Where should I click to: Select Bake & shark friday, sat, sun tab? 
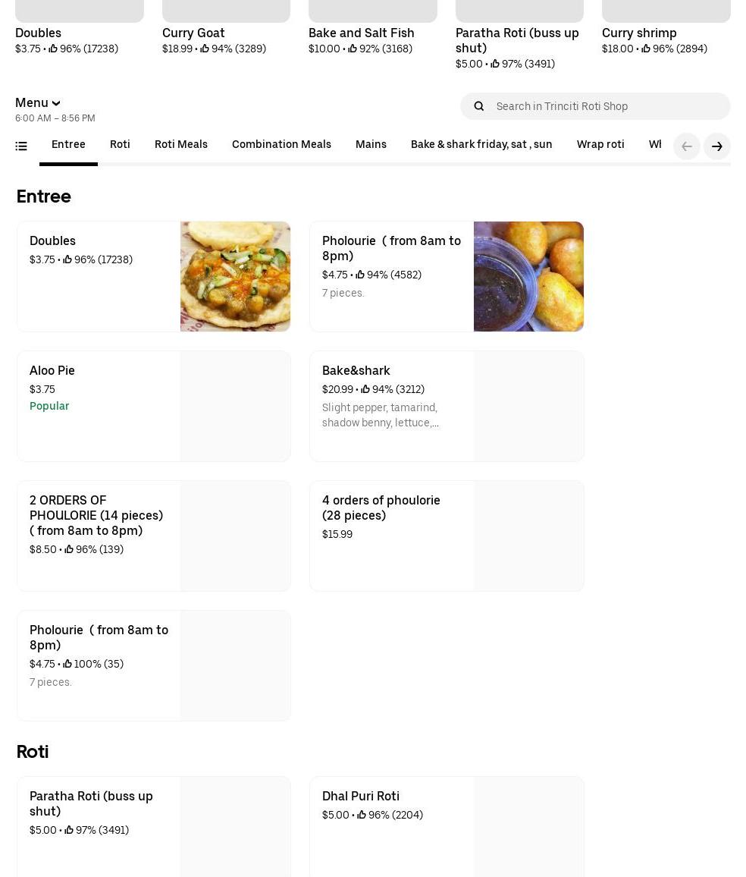click(481, 144)
